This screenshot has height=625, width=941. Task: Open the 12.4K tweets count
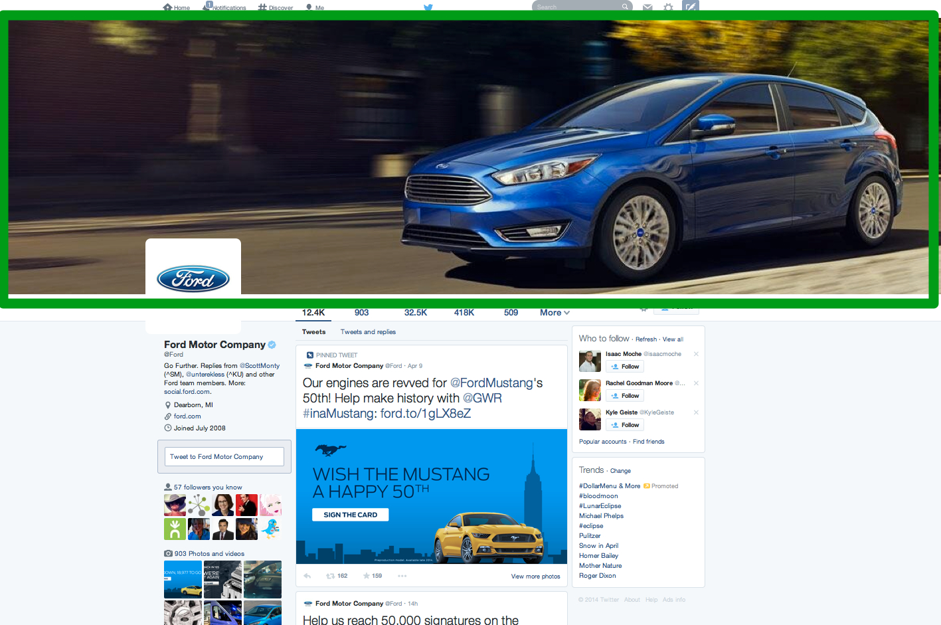[x=313, y=312]
